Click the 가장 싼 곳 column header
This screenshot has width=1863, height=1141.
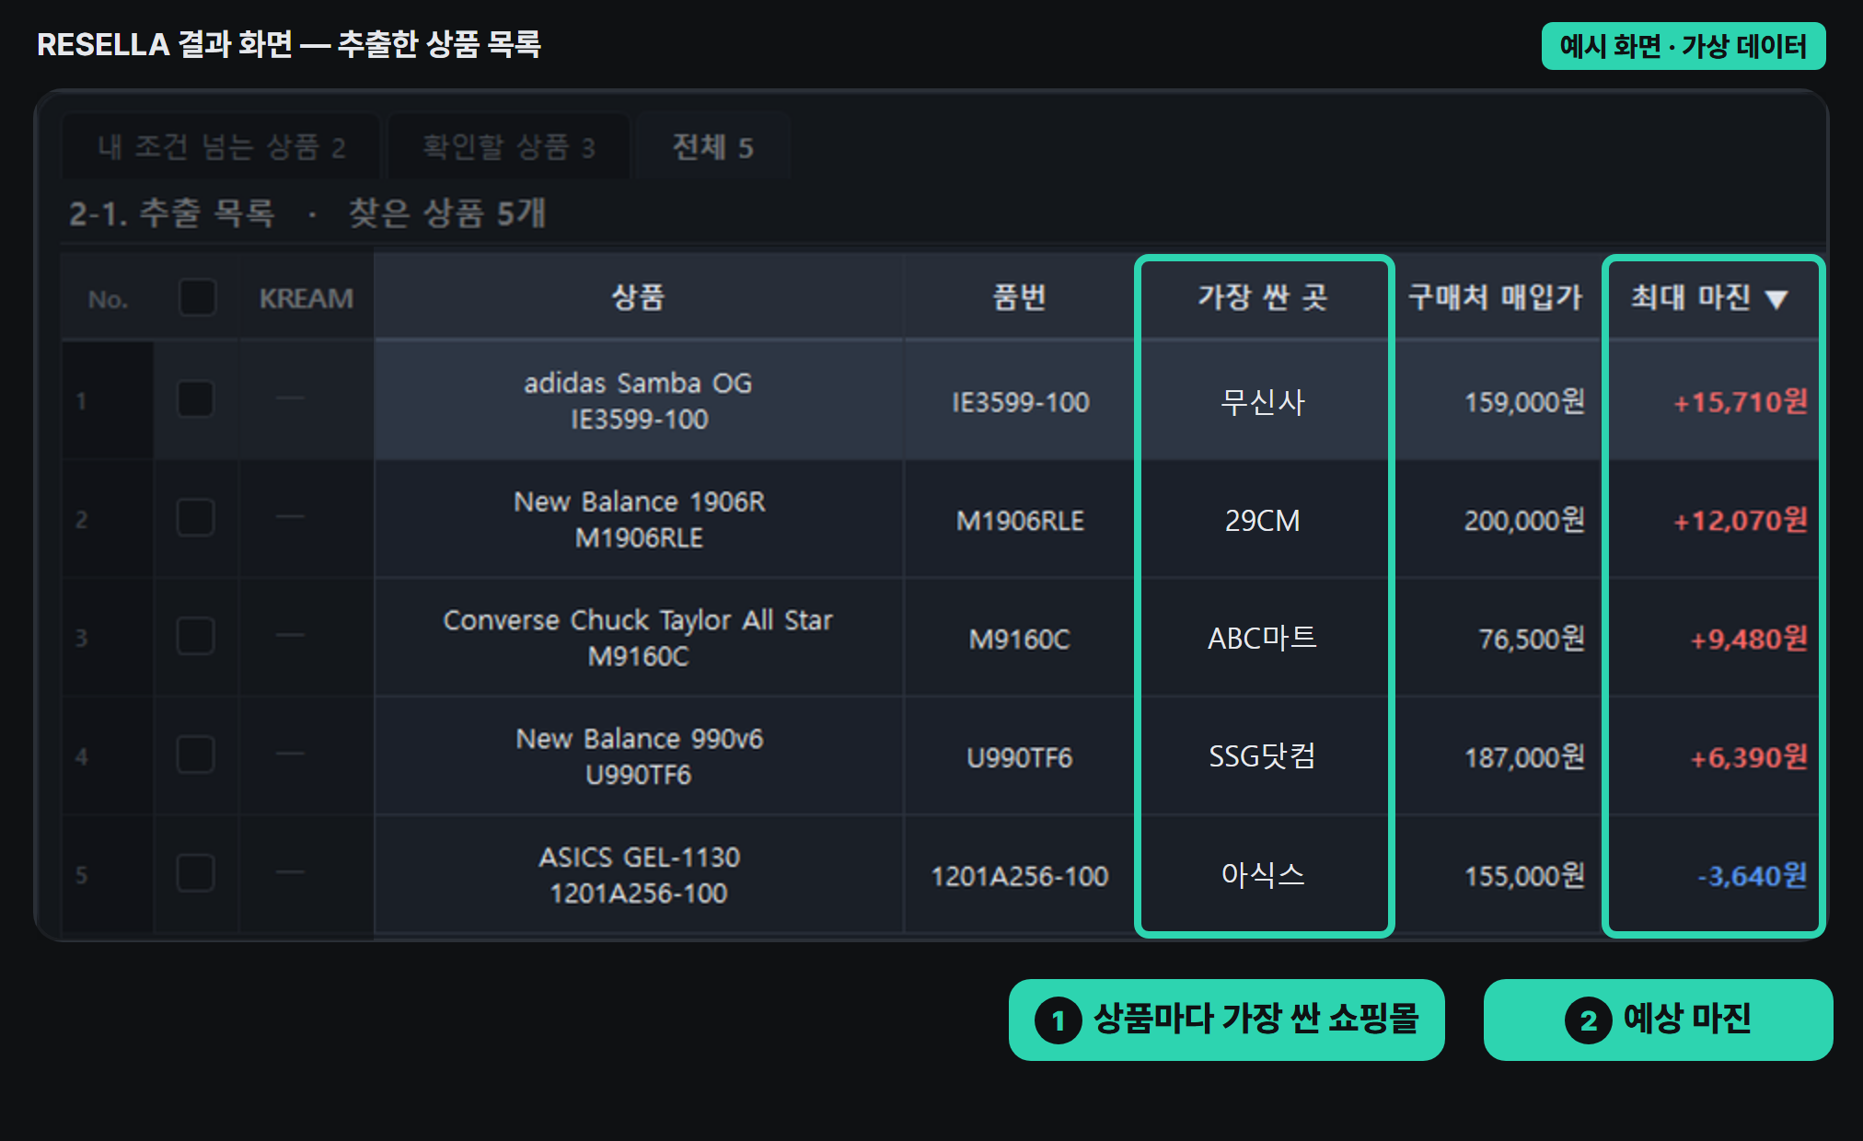(x=1264, y=298)
